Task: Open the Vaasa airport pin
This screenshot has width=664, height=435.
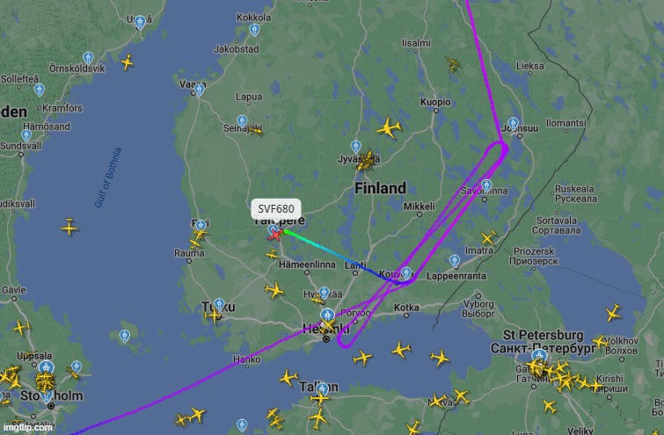Action: pos(199,90)
